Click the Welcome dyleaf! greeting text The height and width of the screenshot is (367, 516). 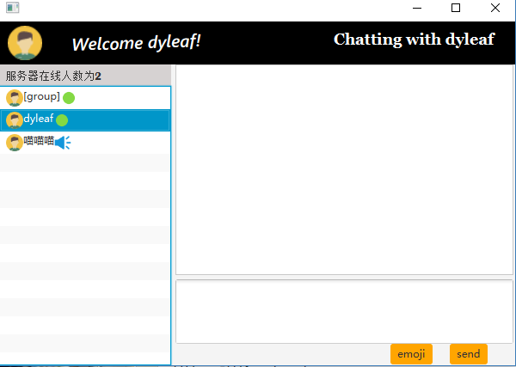point(136,43)
